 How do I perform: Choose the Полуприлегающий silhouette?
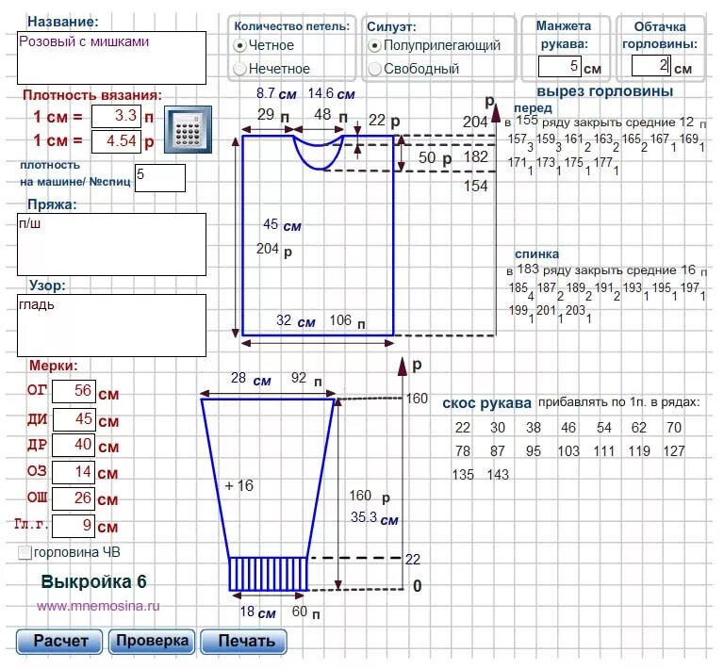[374, 45]
